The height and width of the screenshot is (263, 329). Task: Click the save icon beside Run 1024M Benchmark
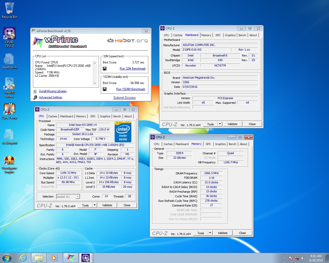[x=105, y=89]
